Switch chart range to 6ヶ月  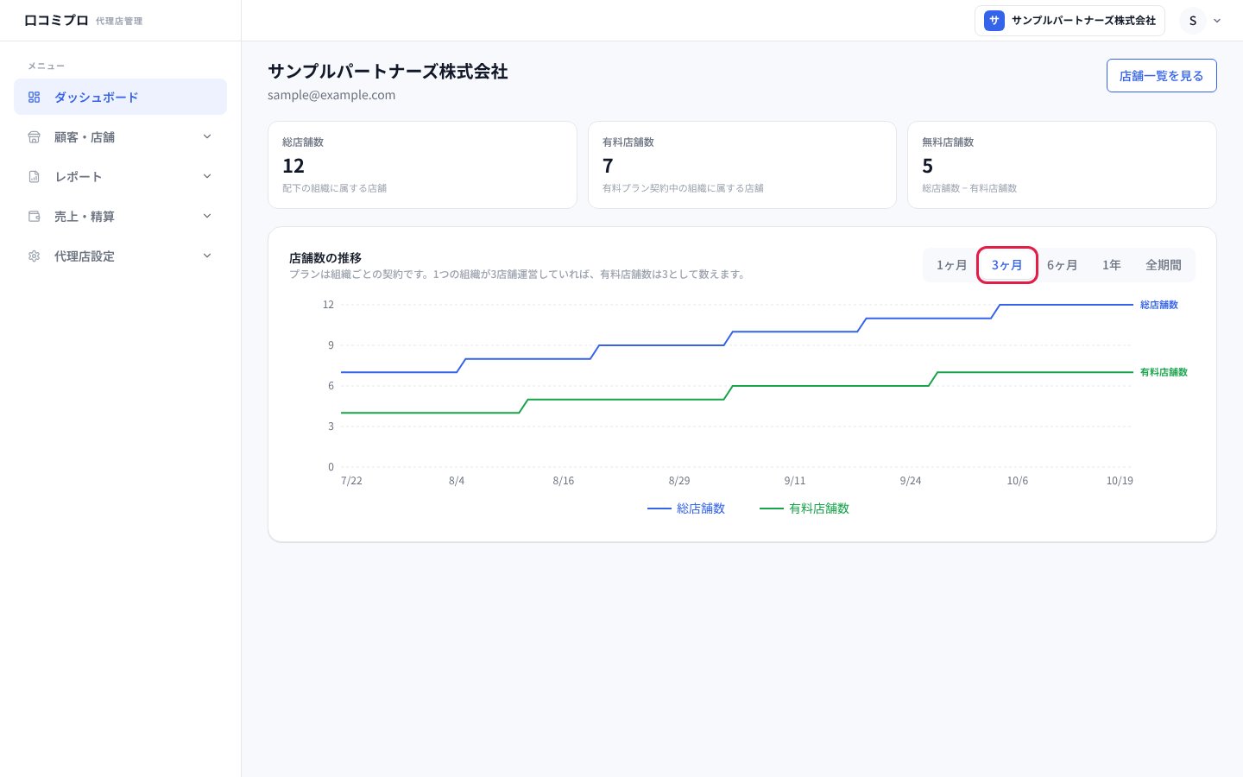coord(1062,265)
